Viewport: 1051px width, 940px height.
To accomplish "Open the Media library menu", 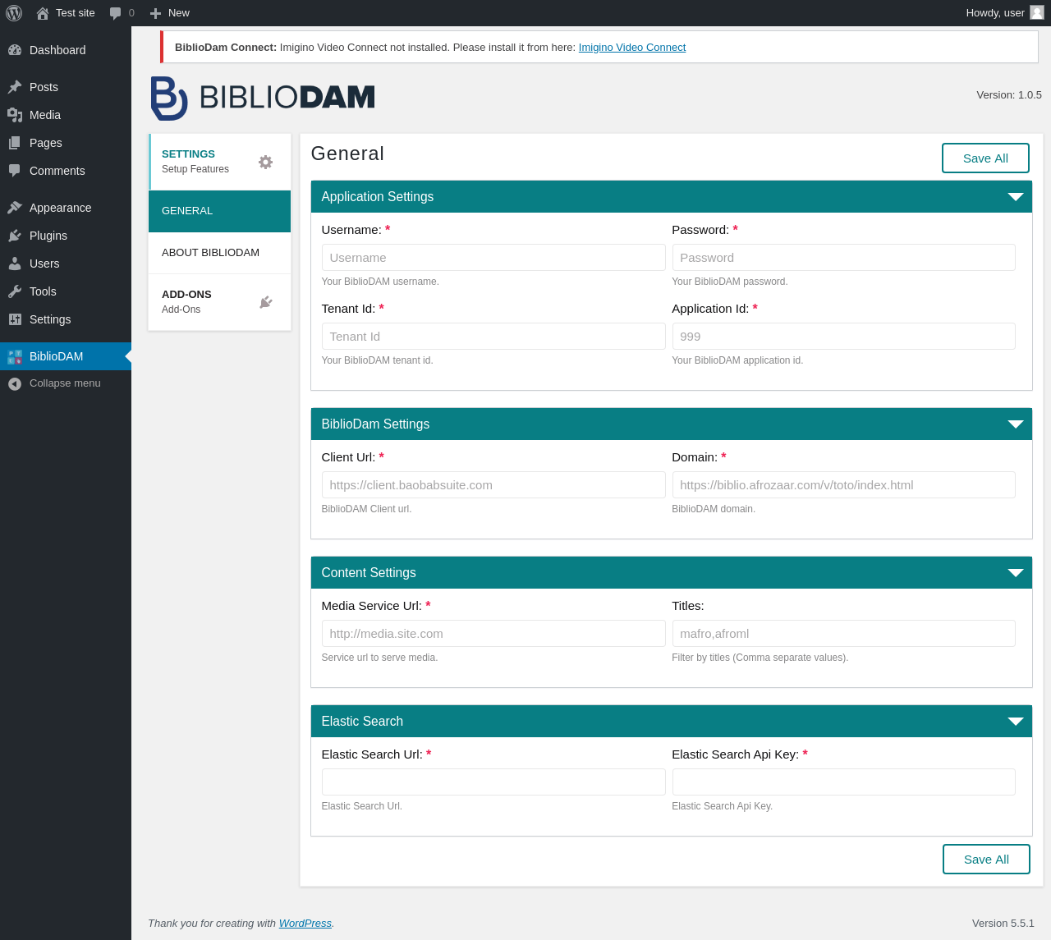I will click(x=66, y=115).
